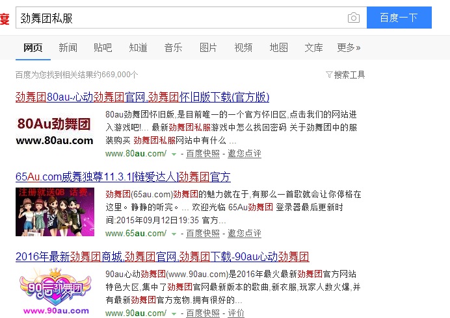Switch to the 音乐 tab
Screen dimensions: 450x318
pos(174,47)
